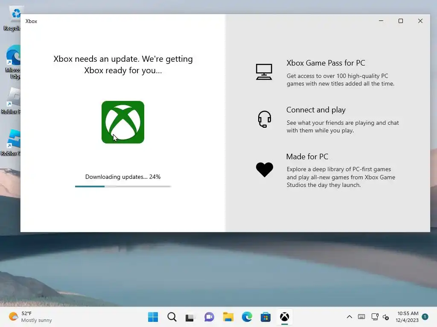Click the 'Explore a deep library' description
This screenshot has width=437, height=327.
pos(341,177)
